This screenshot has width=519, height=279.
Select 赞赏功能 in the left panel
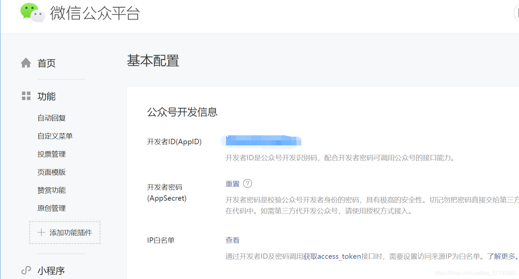(51, 190)
